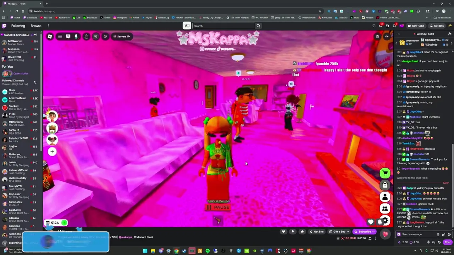Viewport: 454px width, 255px height.
Task: Go to Twitch Browse tab
Action: point(36,26)
